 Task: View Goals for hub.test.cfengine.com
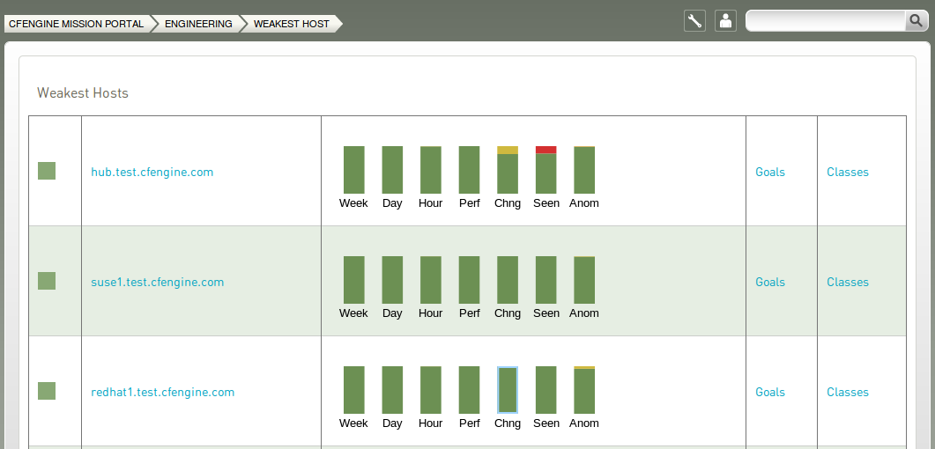click(x=770, y=172)
